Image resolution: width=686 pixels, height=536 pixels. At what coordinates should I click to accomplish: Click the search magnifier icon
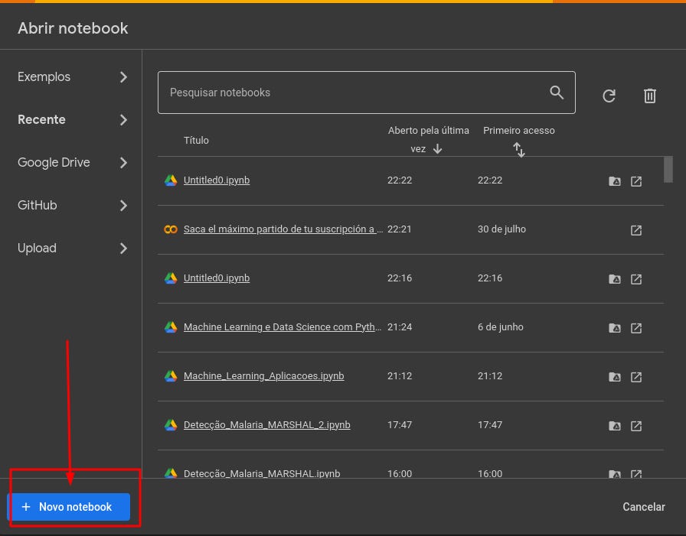coord(557,93)
